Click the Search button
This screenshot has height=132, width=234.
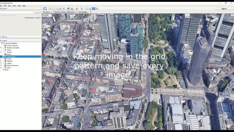tap(38, 12)
